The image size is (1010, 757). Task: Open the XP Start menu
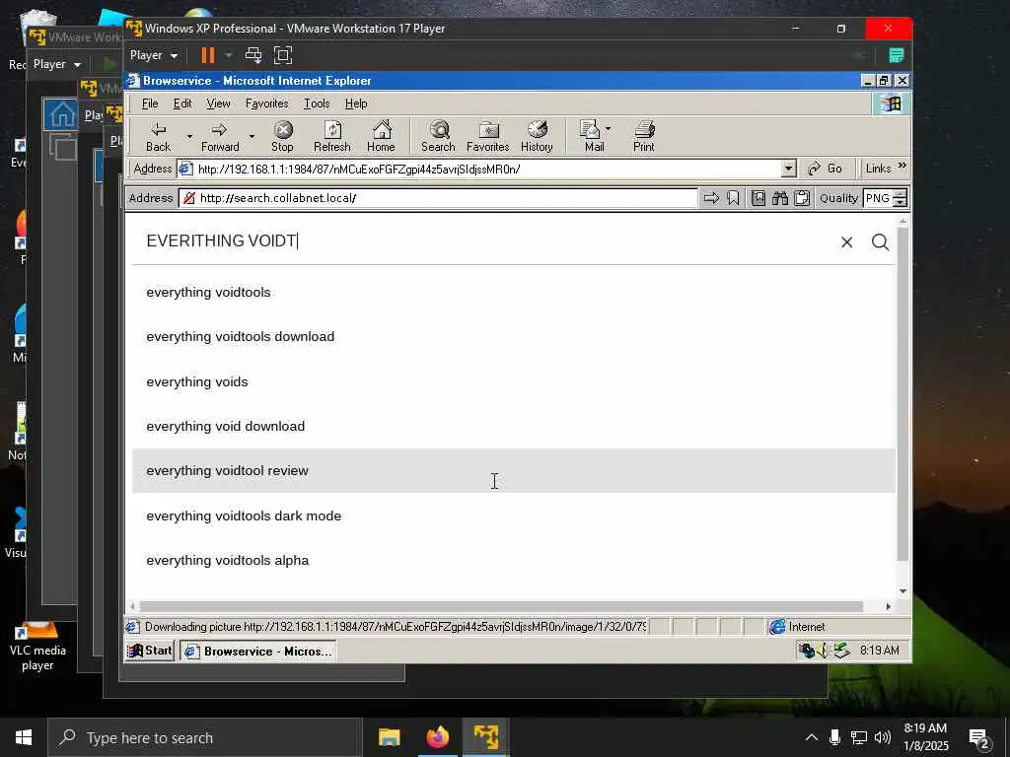150,651
